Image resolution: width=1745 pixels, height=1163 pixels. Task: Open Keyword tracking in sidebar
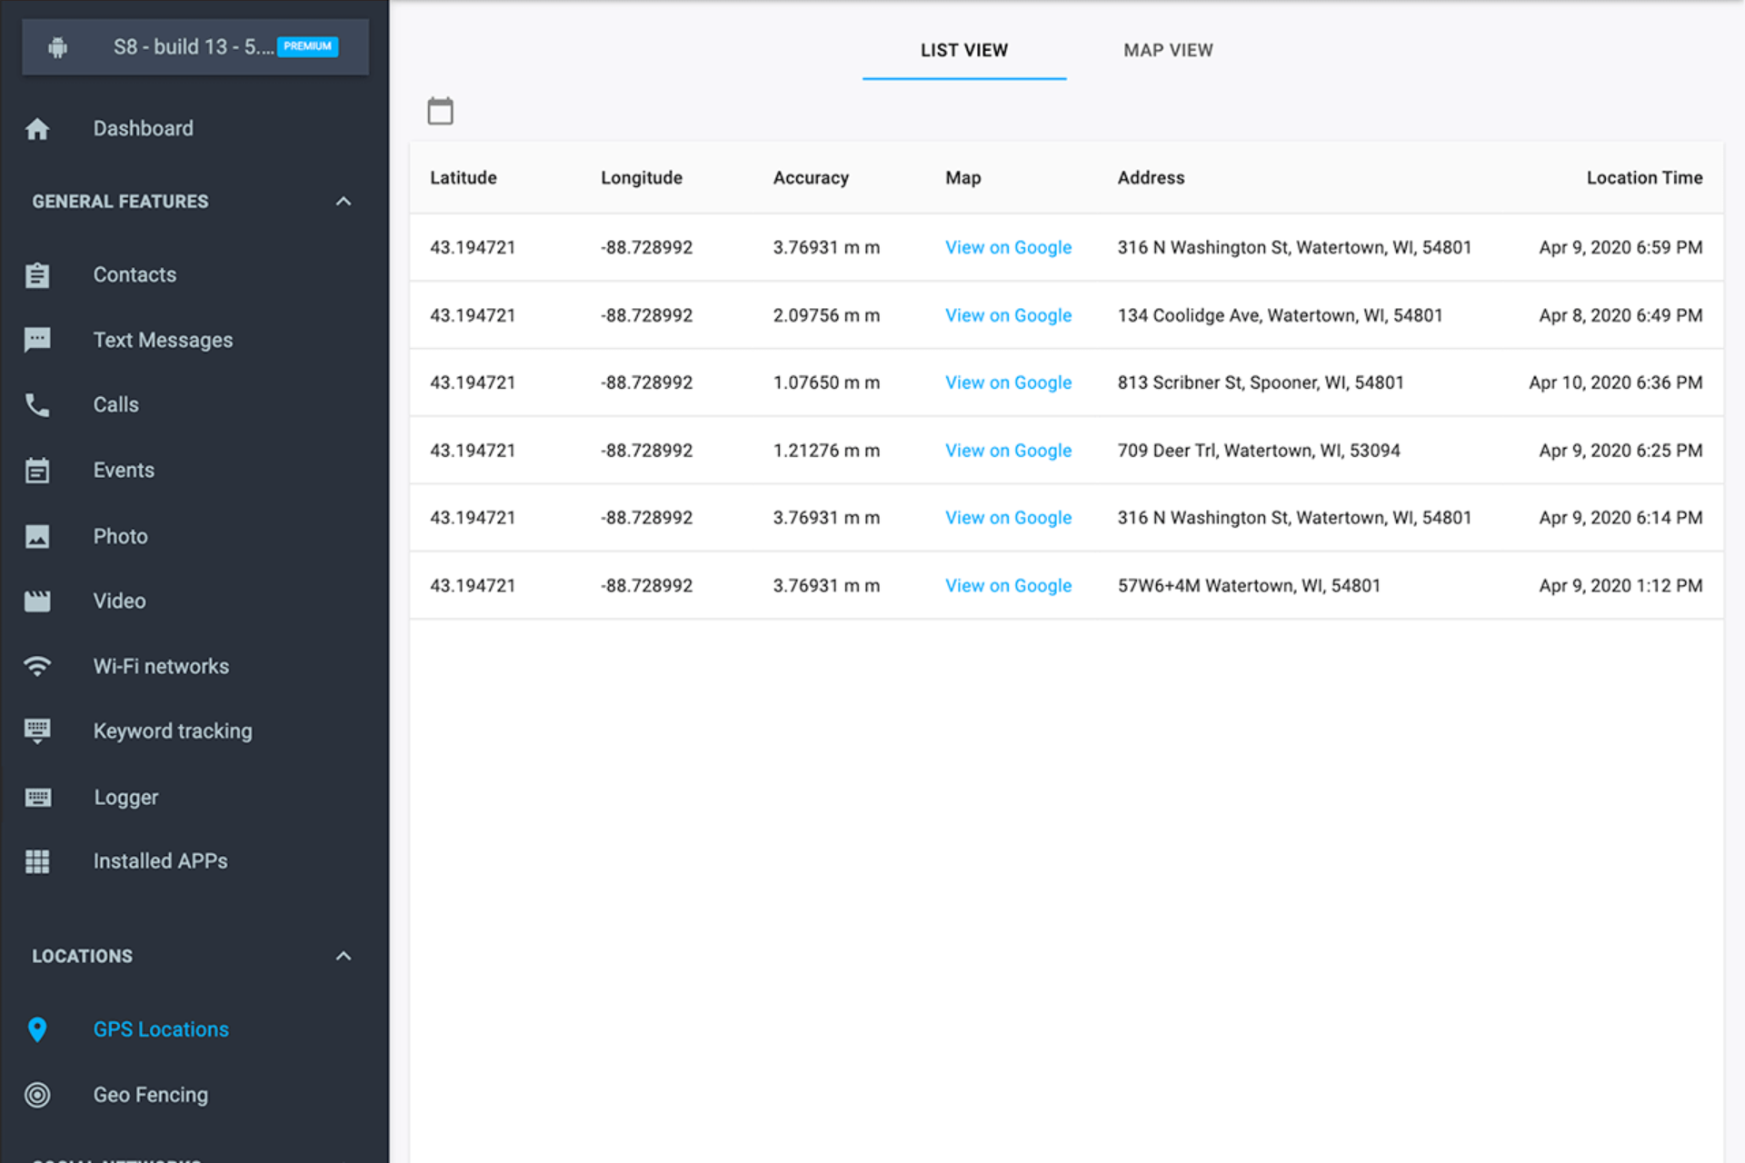pos(173,731)
